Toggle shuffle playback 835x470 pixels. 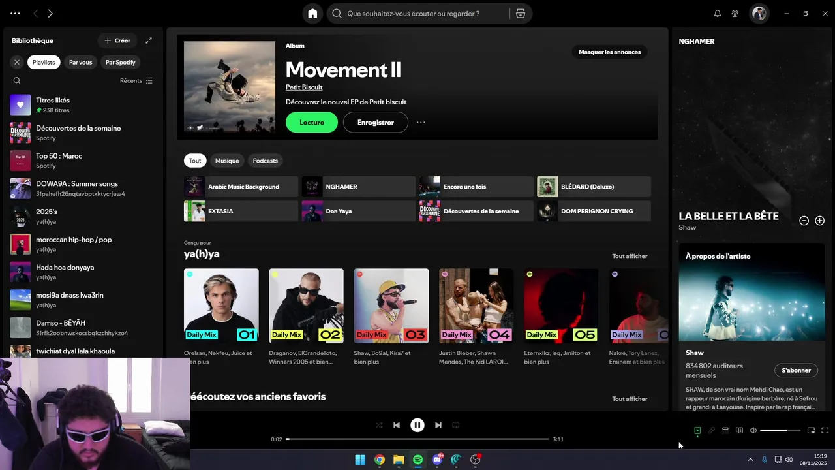(379, 425)
